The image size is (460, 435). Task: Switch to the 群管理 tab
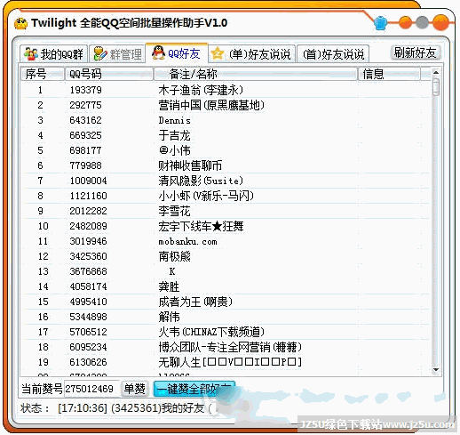(117, 54)
